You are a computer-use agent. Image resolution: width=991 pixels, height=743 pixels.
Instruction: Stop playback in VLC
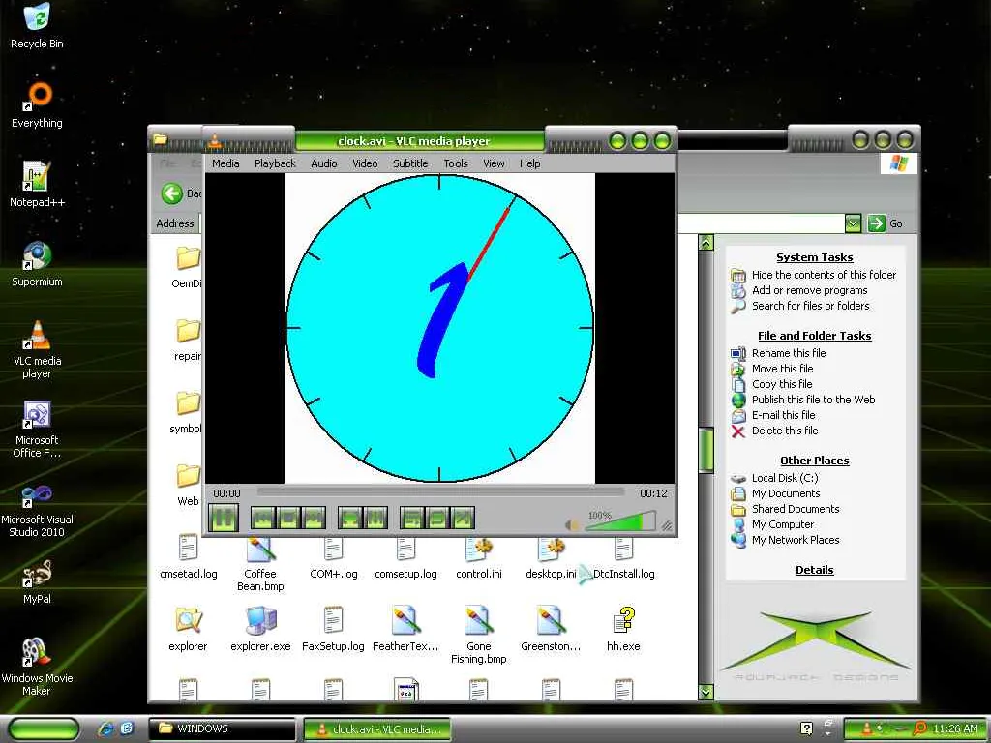pos(288,519)
